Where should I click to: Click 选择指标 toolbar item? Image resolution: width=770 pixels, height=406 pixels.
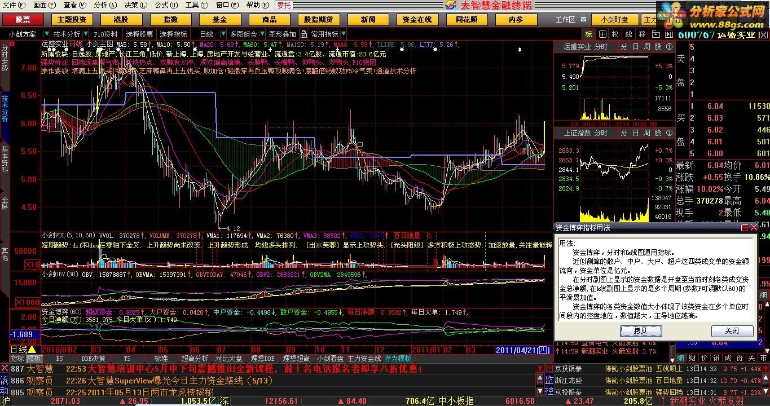point(173,34)
